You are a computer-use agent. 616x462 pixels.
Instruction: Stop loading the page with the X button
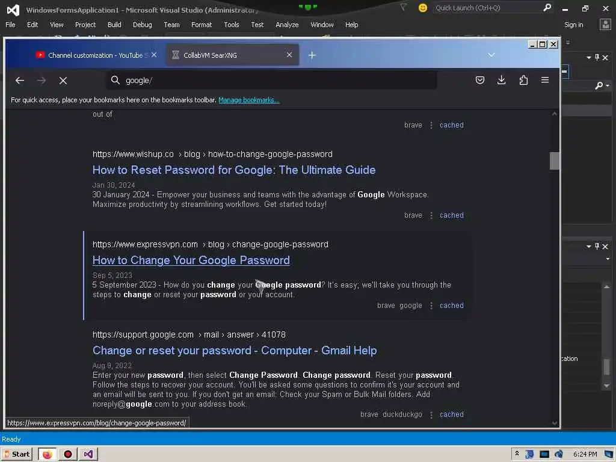click(x=63, y=81)
